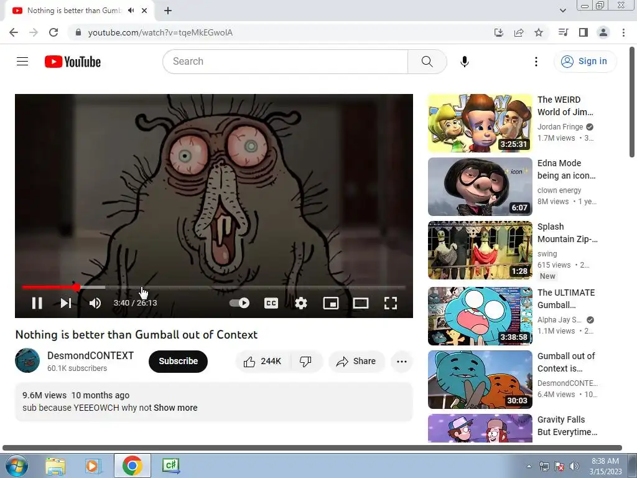This screenshot has width=637, height=478.
Task: Pause the video with the pause button
Action: tap(37, 303)
